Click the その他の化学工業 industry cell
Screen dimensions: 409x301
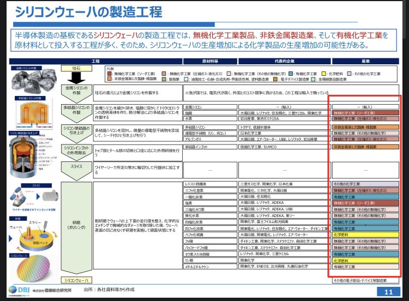pyautogui.click(x=365, y=184)
